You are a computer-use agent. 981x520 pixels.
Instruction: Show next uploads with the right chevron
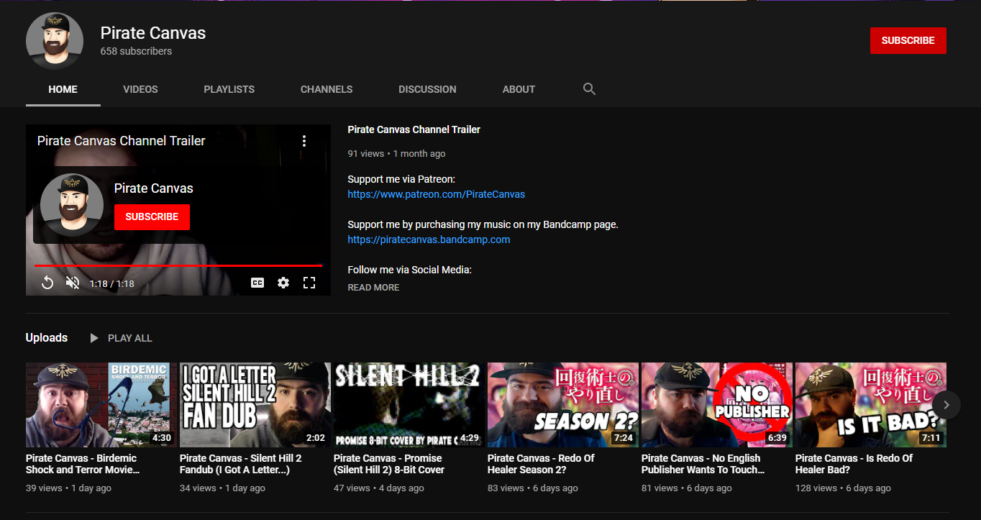tap(946, 405)
